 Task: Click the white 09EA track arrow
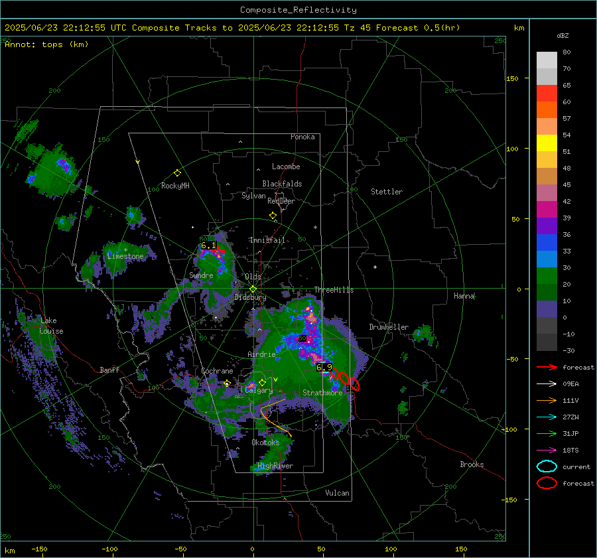pyautogui.click(x=547, y=384)
